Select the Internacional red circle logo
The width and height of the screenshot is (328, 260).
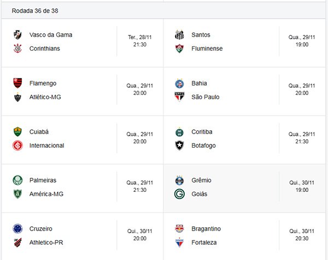point(17,146)
